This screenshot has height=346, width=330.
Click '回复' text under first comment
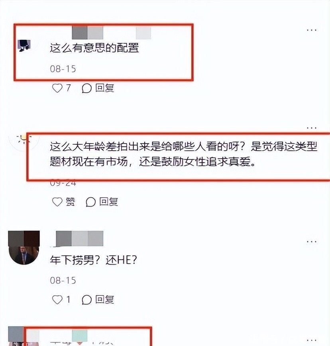click(x=104, y=88)
